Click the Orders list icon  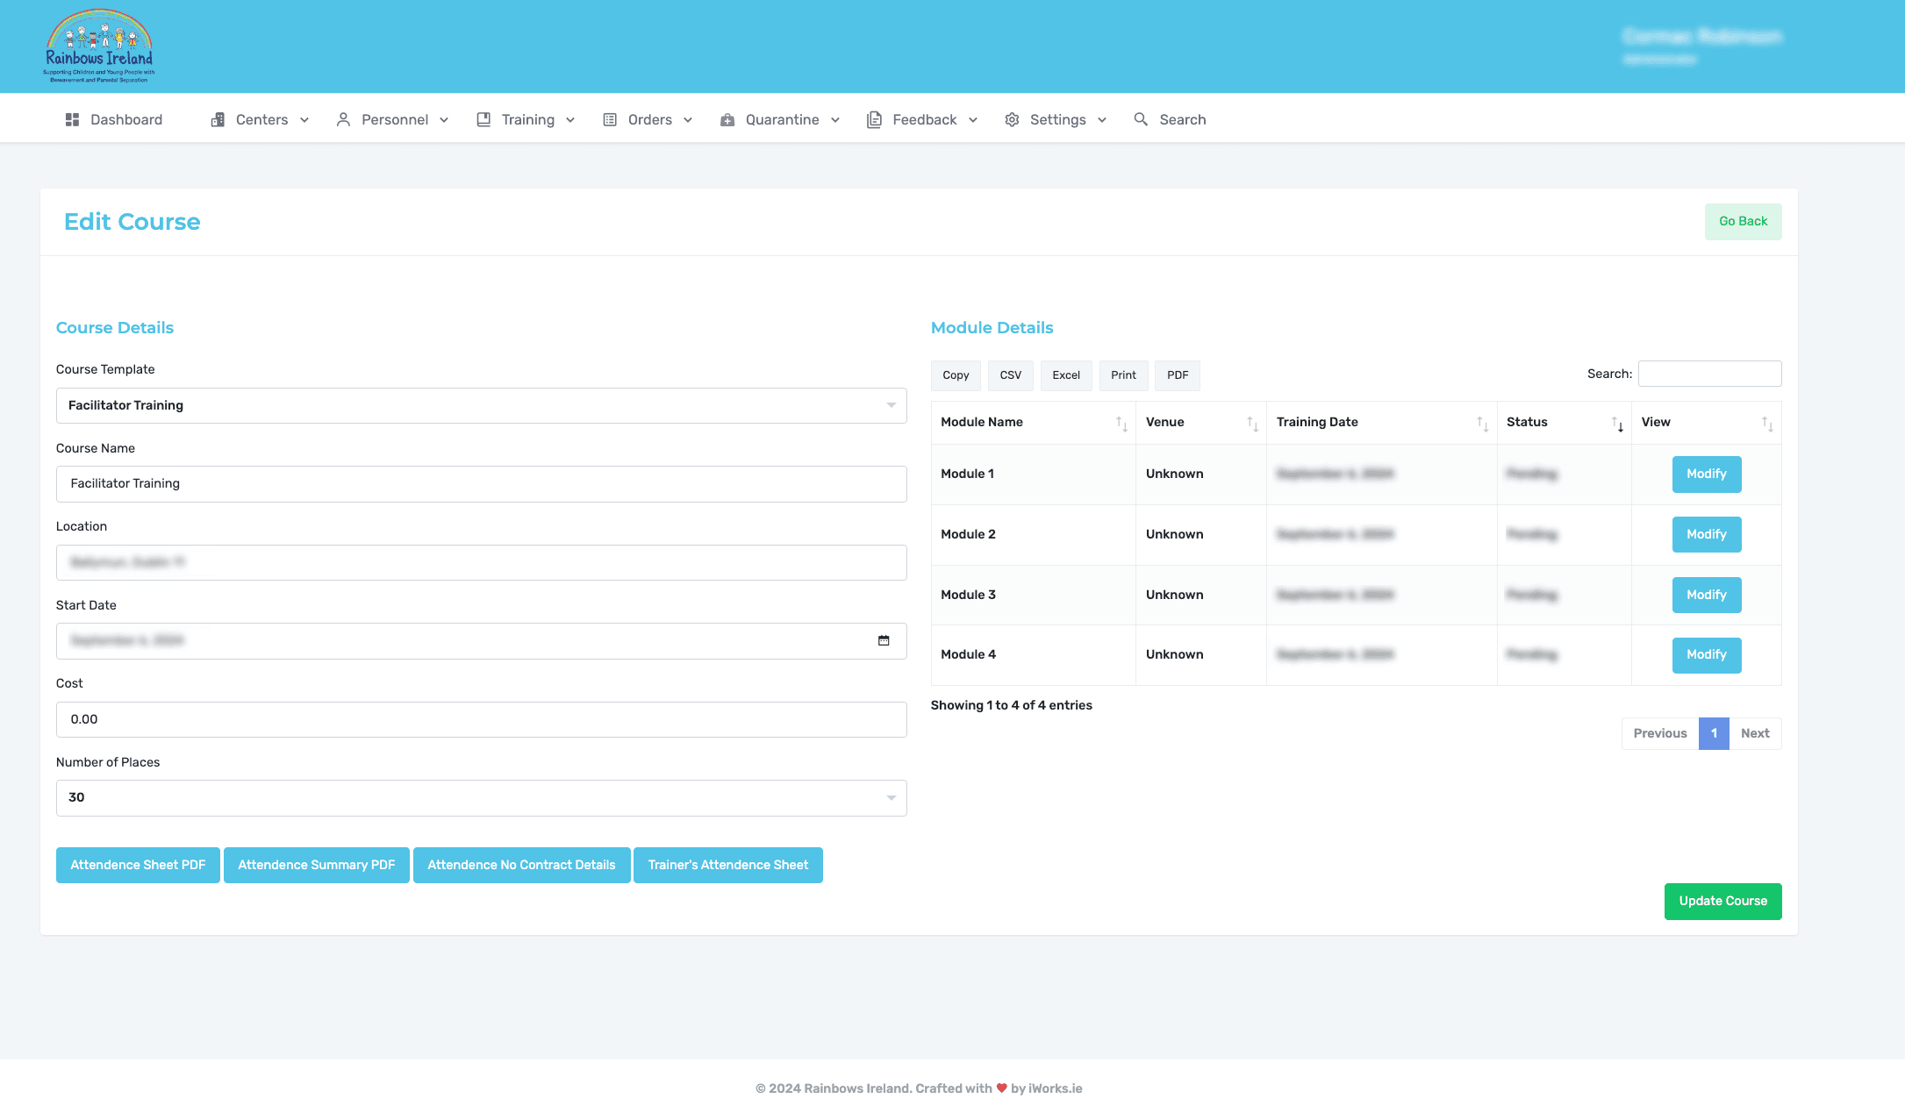pos(610,119)
